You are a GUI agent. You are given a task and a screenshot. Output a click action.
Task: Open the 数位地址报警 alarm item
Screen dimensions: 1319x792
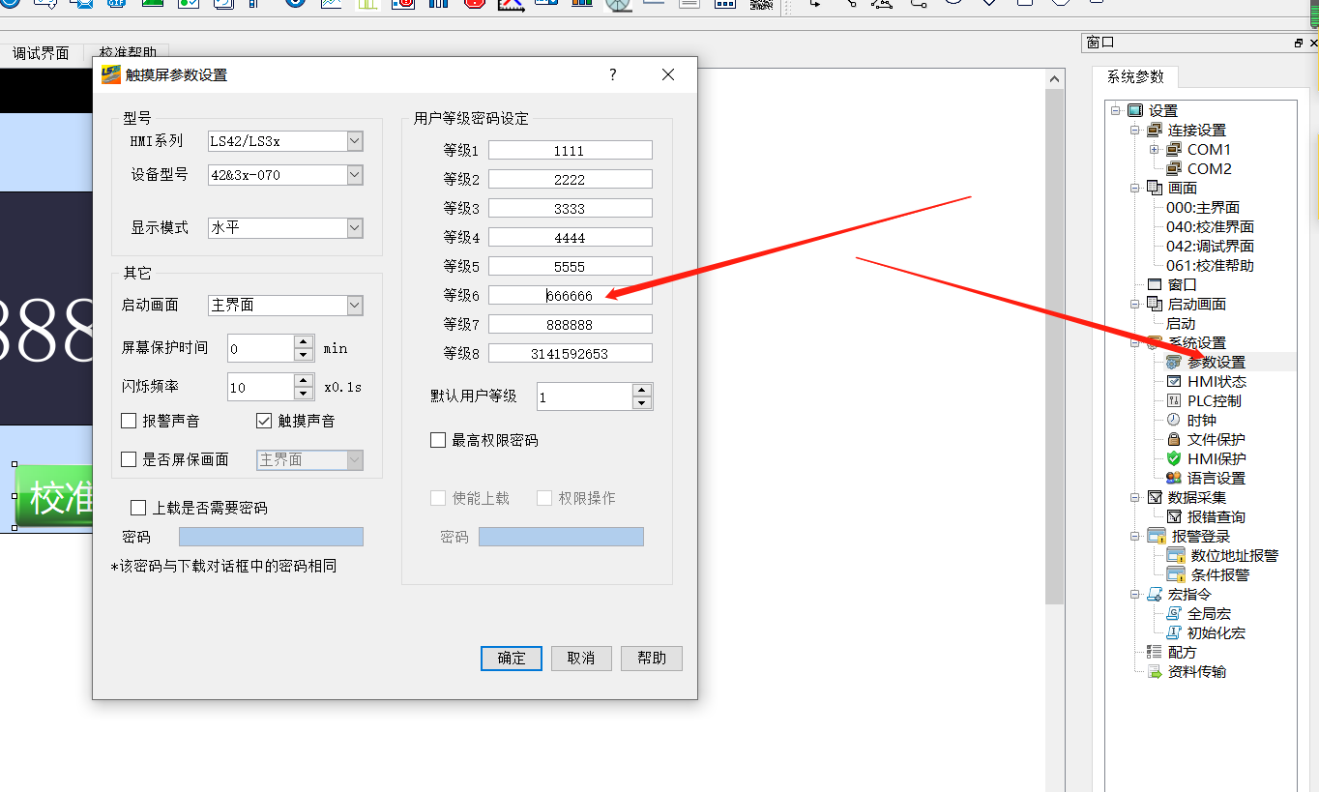(1234, 556)
